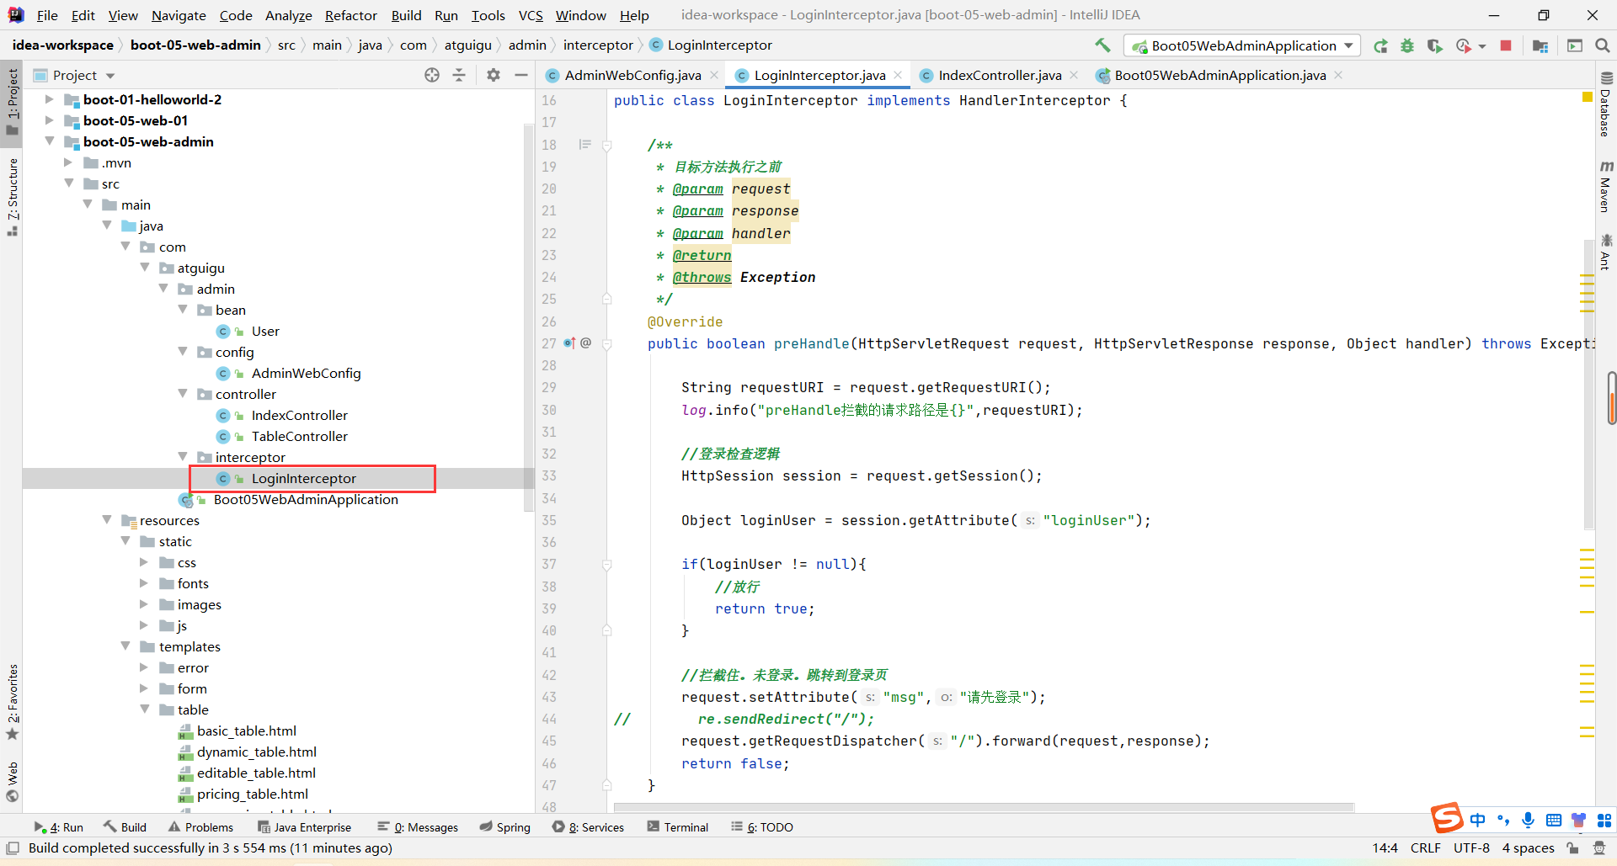Screen dimensions: 1617x866
Task: Click Collapse All in Project panel
Action: 459,75
